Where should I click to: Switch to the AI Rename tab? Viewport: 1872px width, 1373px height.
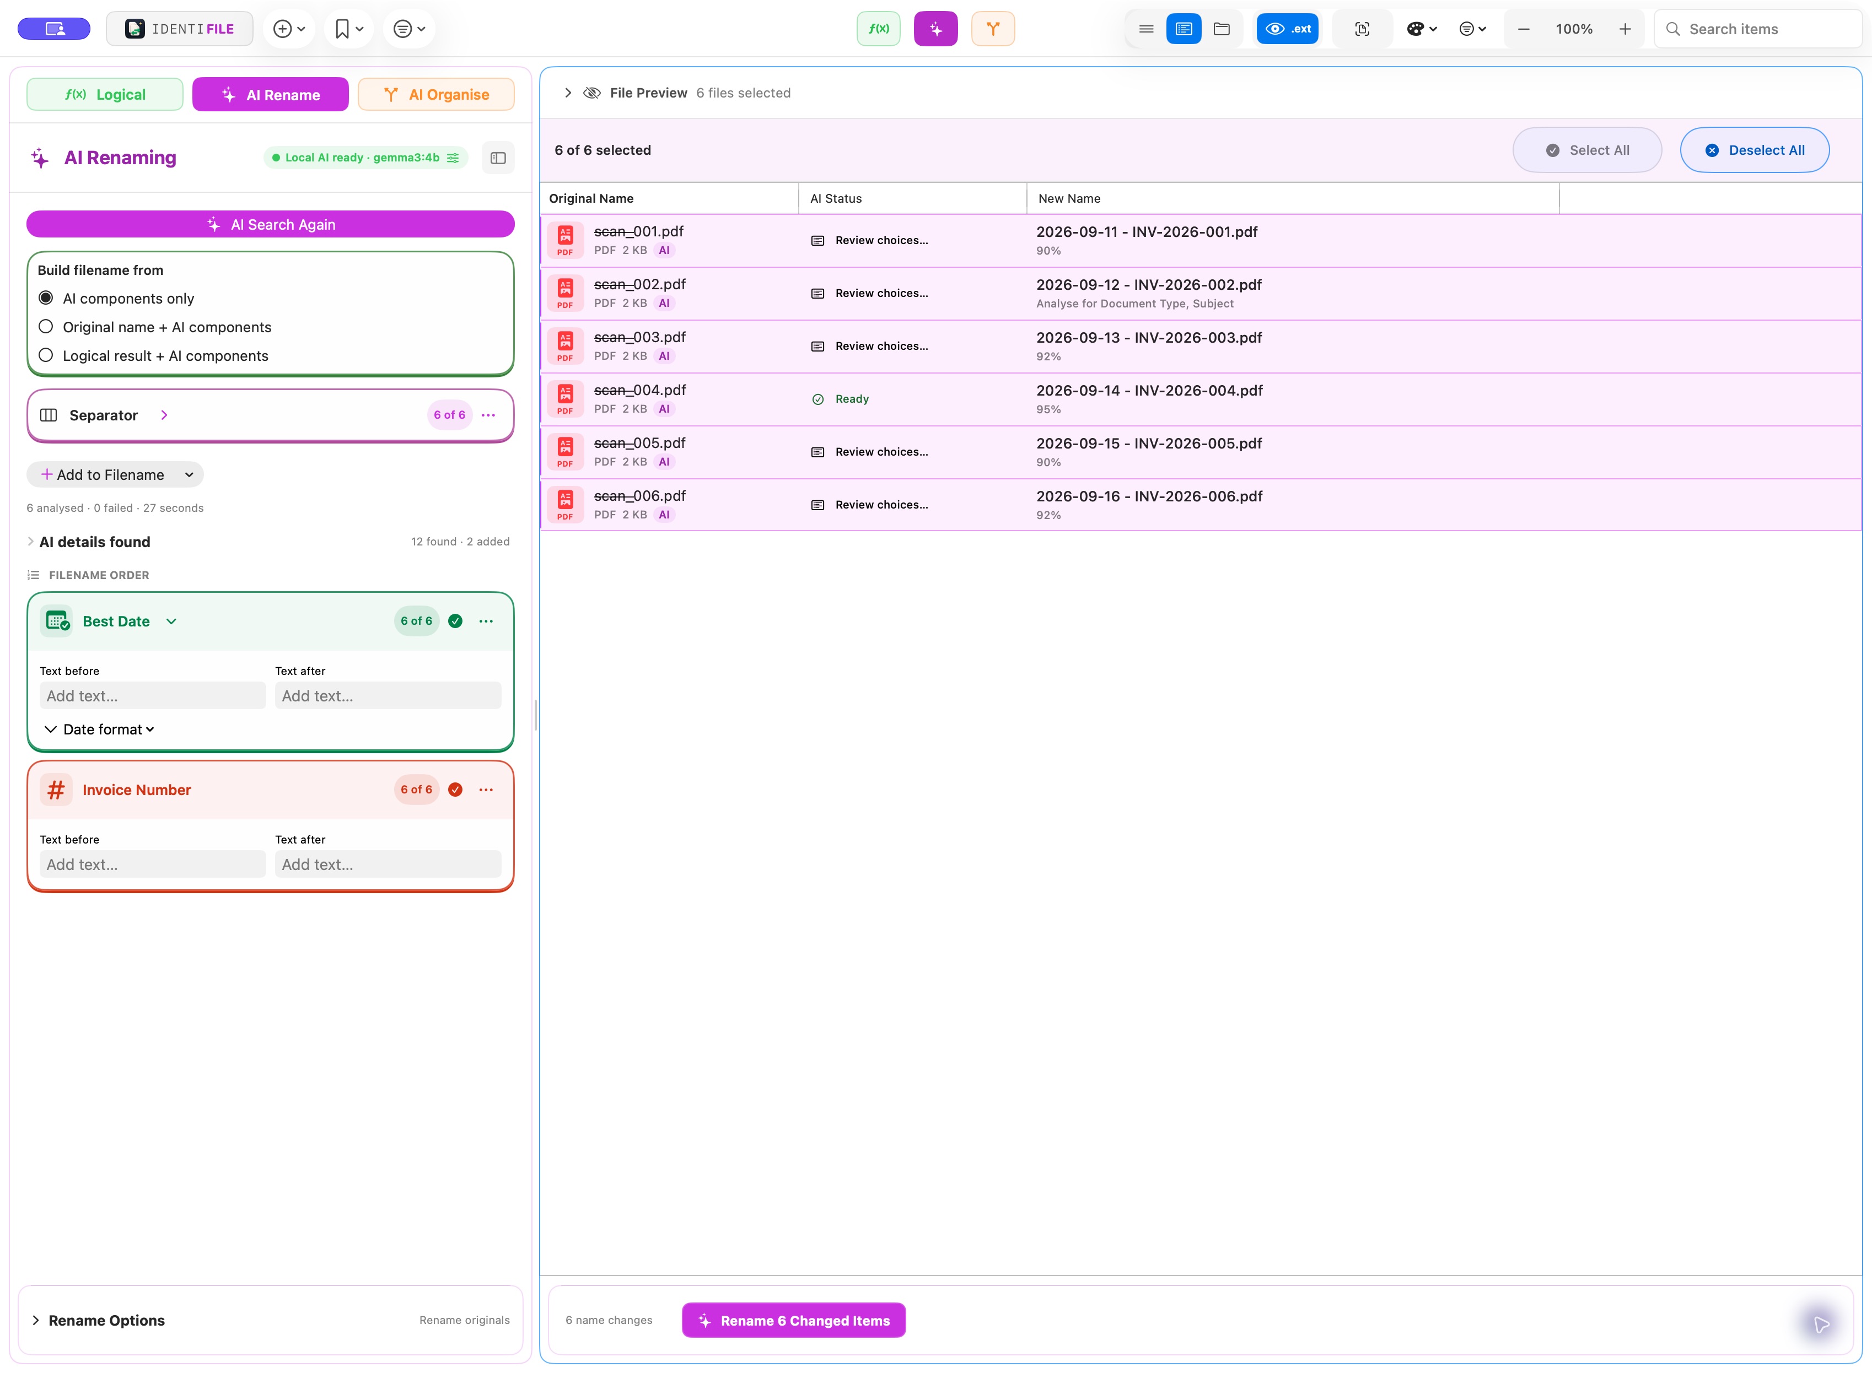point(270,94)
